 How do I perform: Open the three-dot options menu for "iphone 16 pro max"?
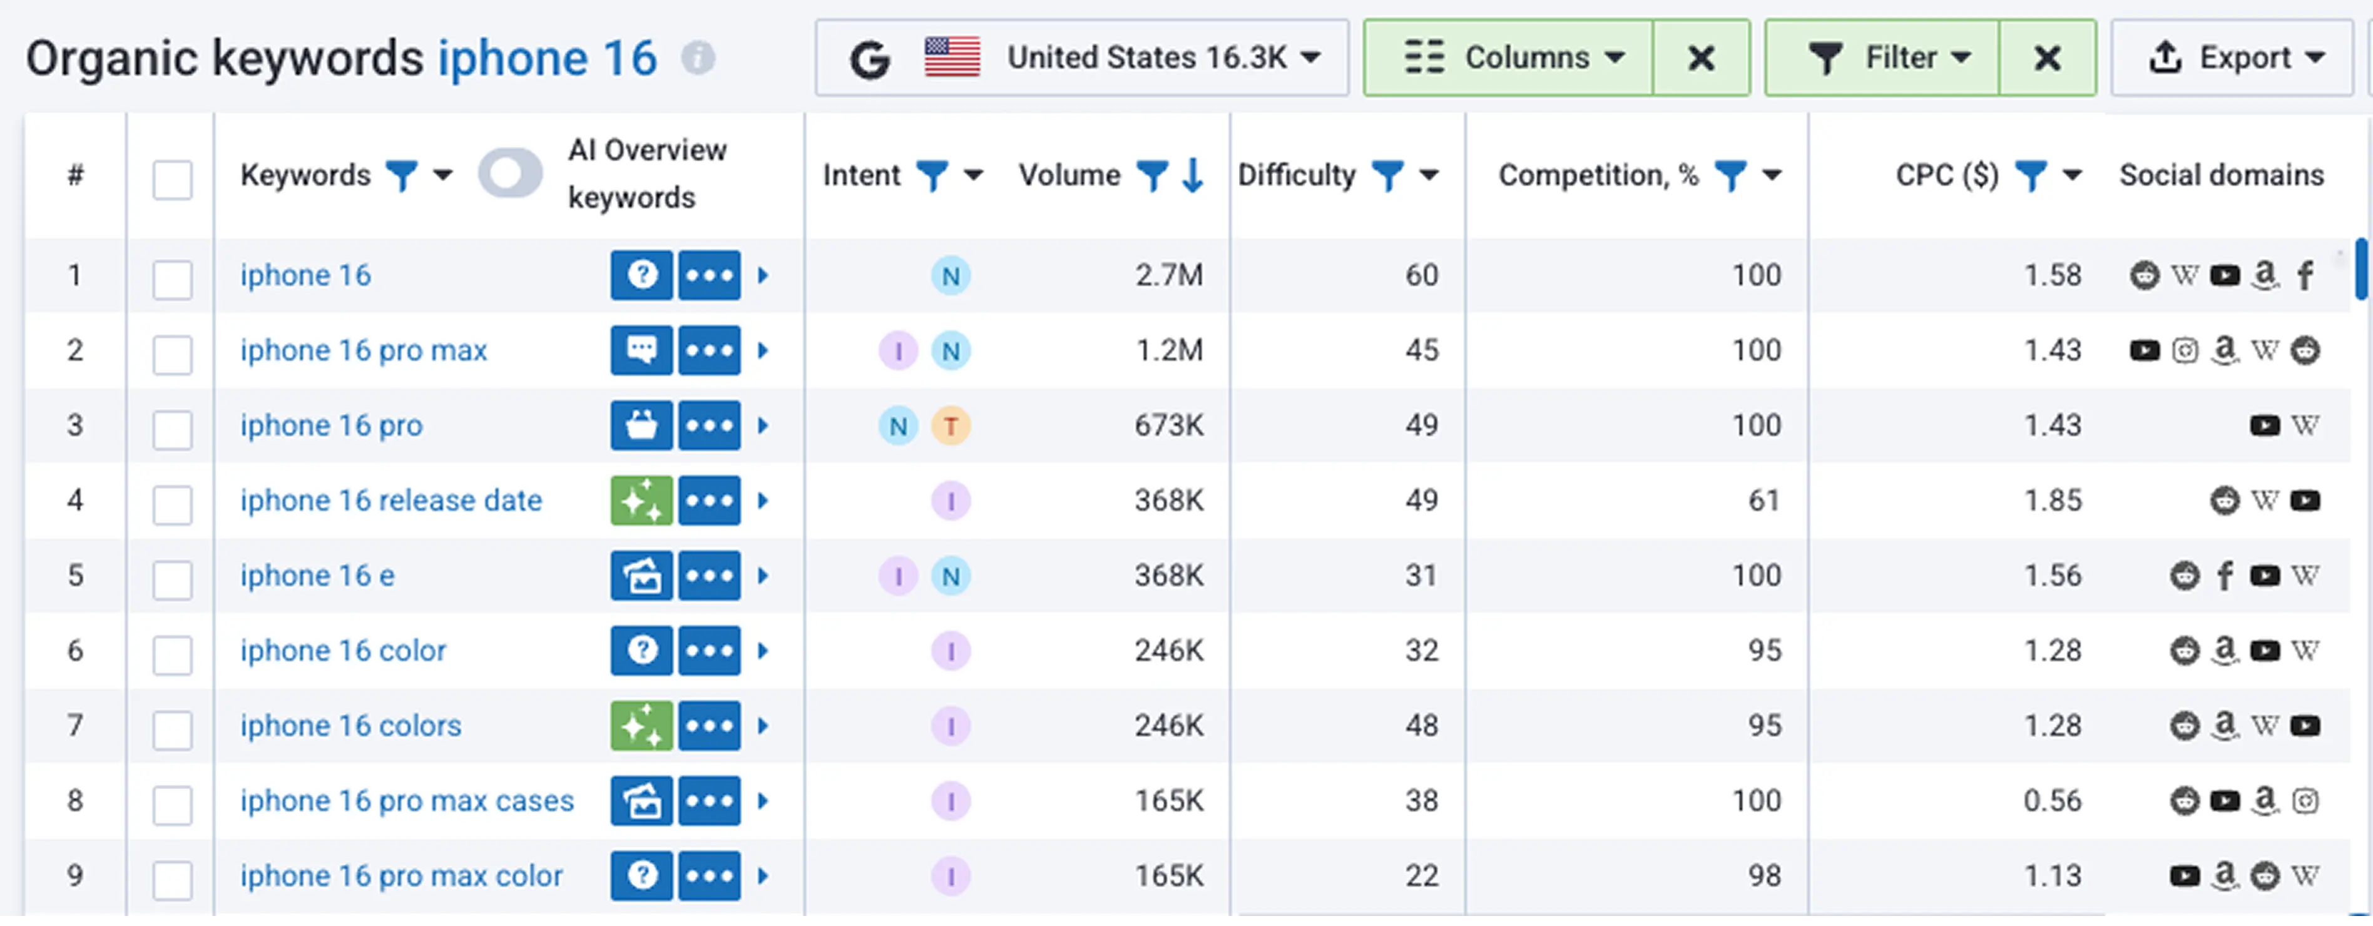(x=709, y=350)
